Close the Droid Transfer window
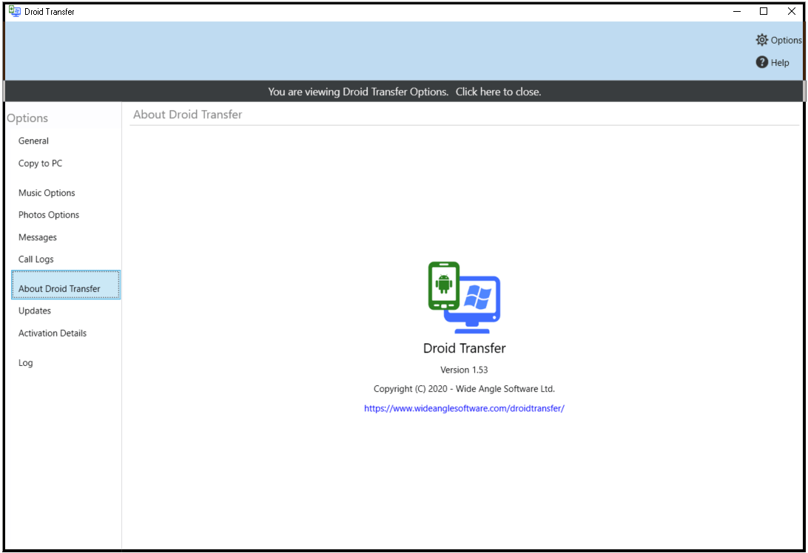This screenshot has width=808, height=553. pyautogui.click(x=792, y=11)
